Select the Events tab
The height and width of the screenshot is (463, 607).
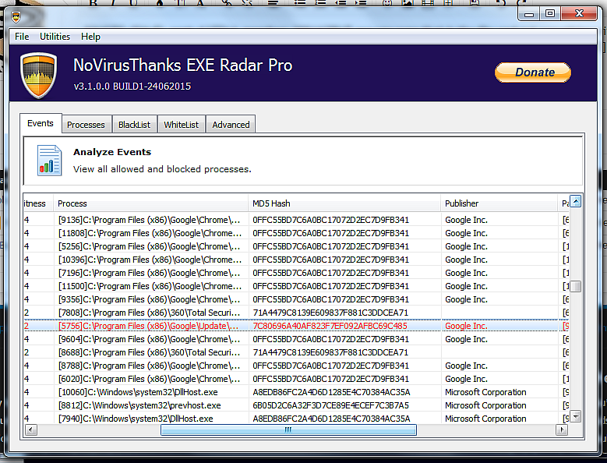[41, 123]
